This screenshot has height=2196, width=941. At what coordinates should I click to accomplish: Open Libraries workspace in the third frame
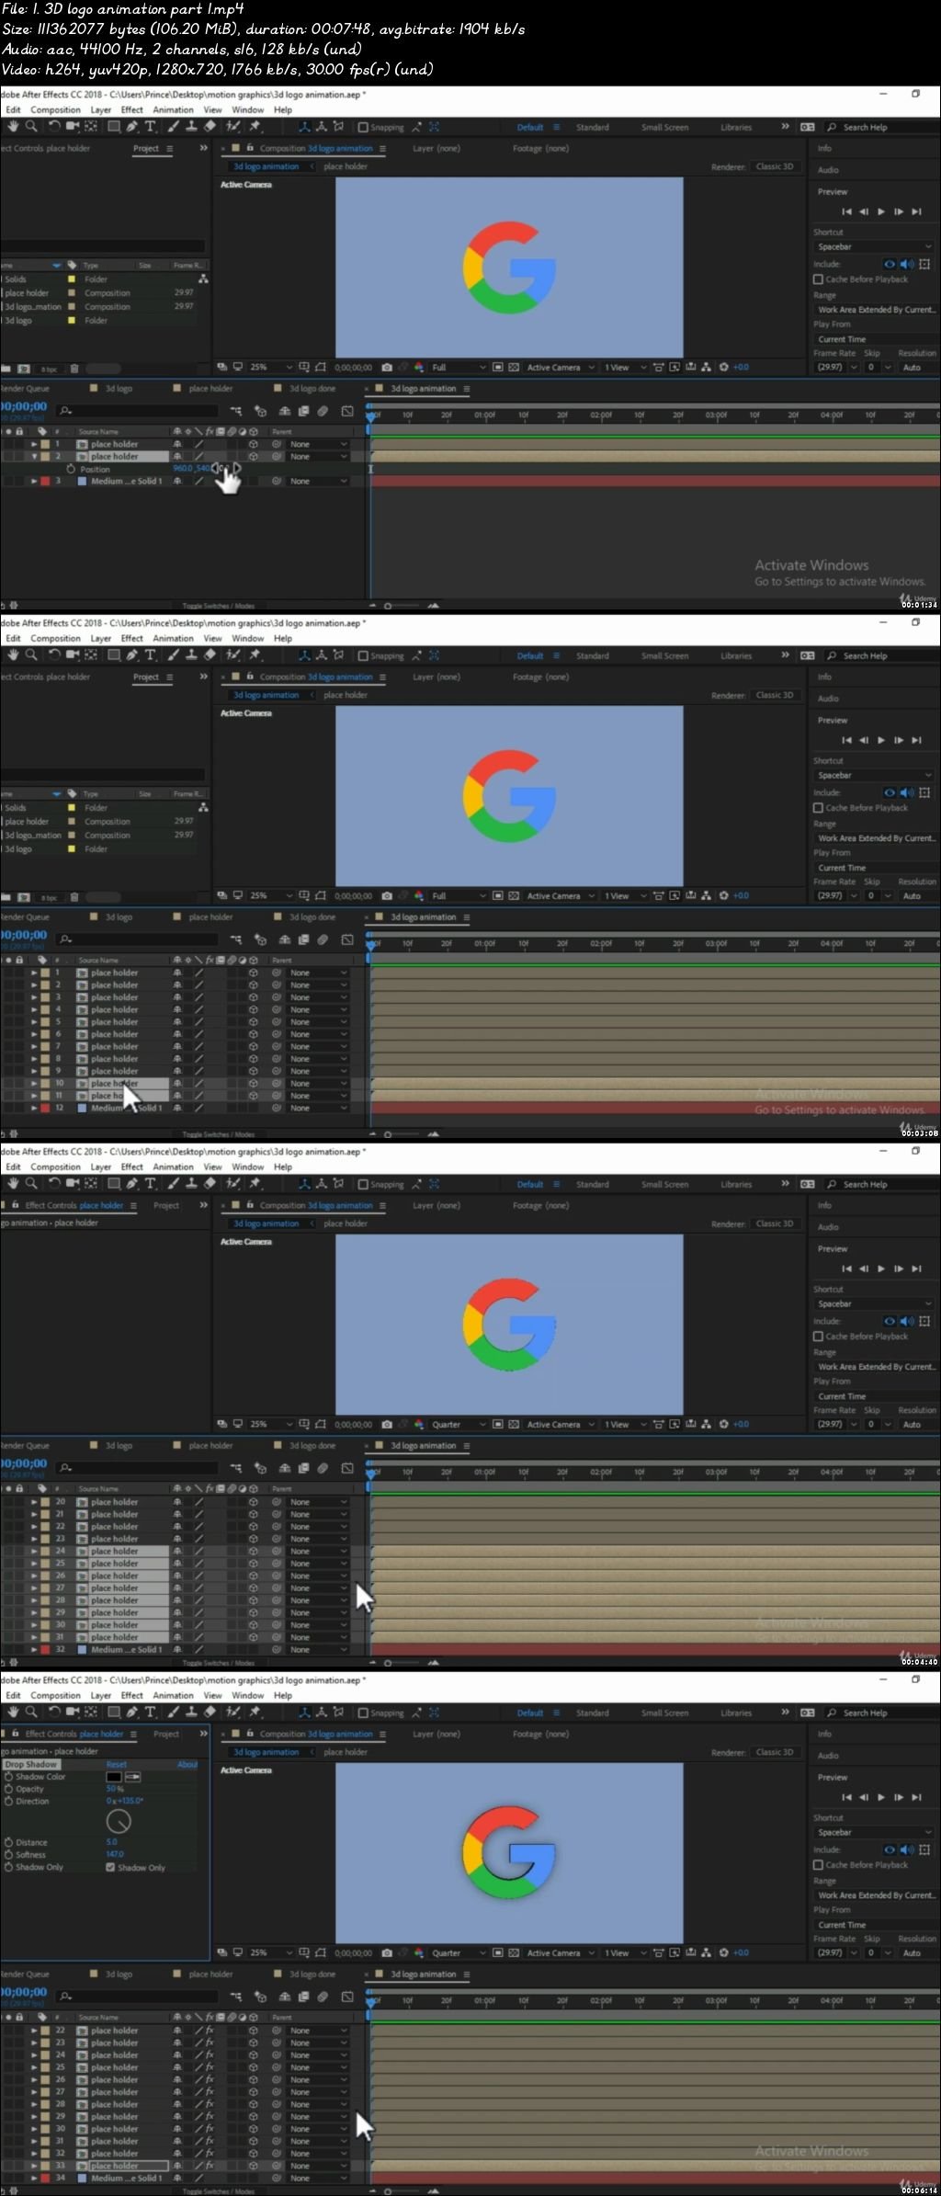pos(736,1185)
